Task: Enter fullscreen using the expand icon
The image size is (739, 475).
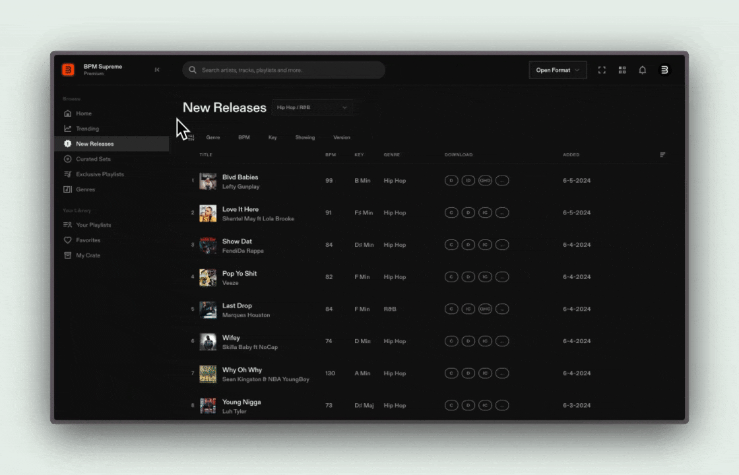Action: coord(602,70)
